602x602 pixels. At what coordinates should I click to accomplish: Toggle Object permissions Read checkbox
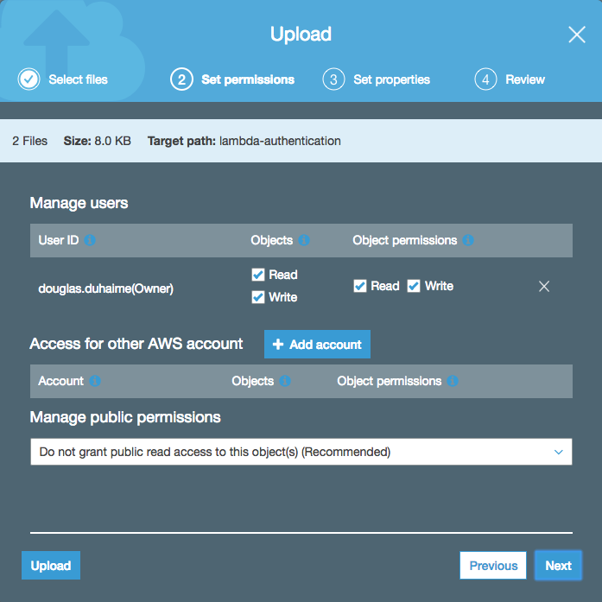point(360,286)
